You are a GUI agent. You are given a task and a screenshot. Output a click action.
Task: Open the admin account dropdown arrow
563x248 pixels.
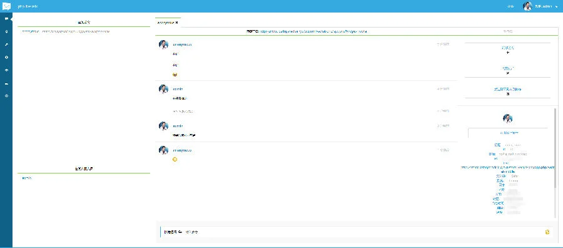click(x=557, y=6)
